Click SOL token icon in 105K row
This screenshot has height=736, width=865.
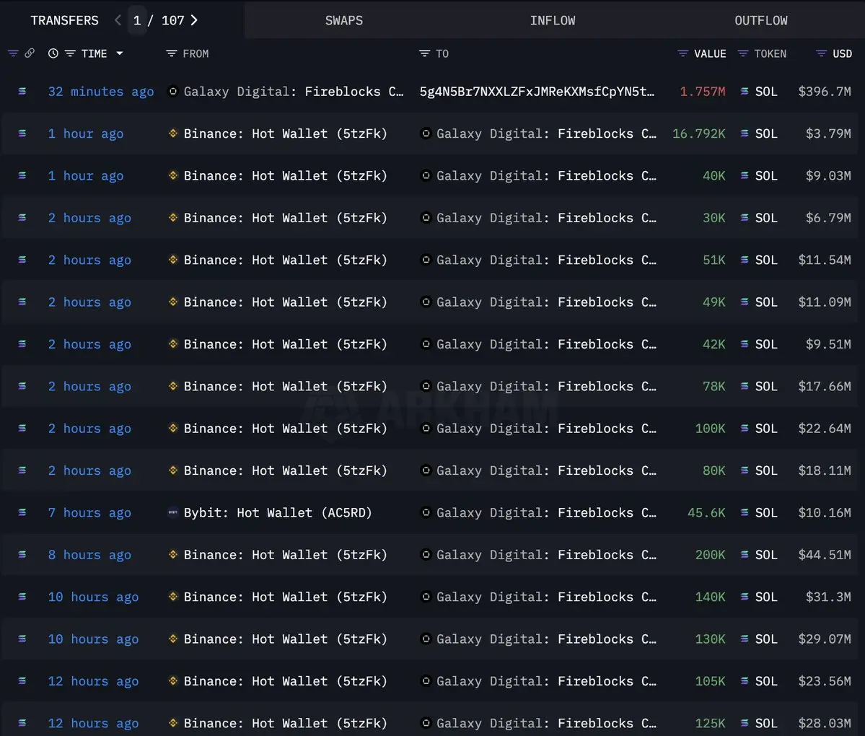(745, 681)
